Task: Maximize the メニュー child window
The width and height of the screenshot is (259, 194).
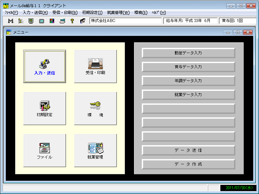Action: [238, 32]
